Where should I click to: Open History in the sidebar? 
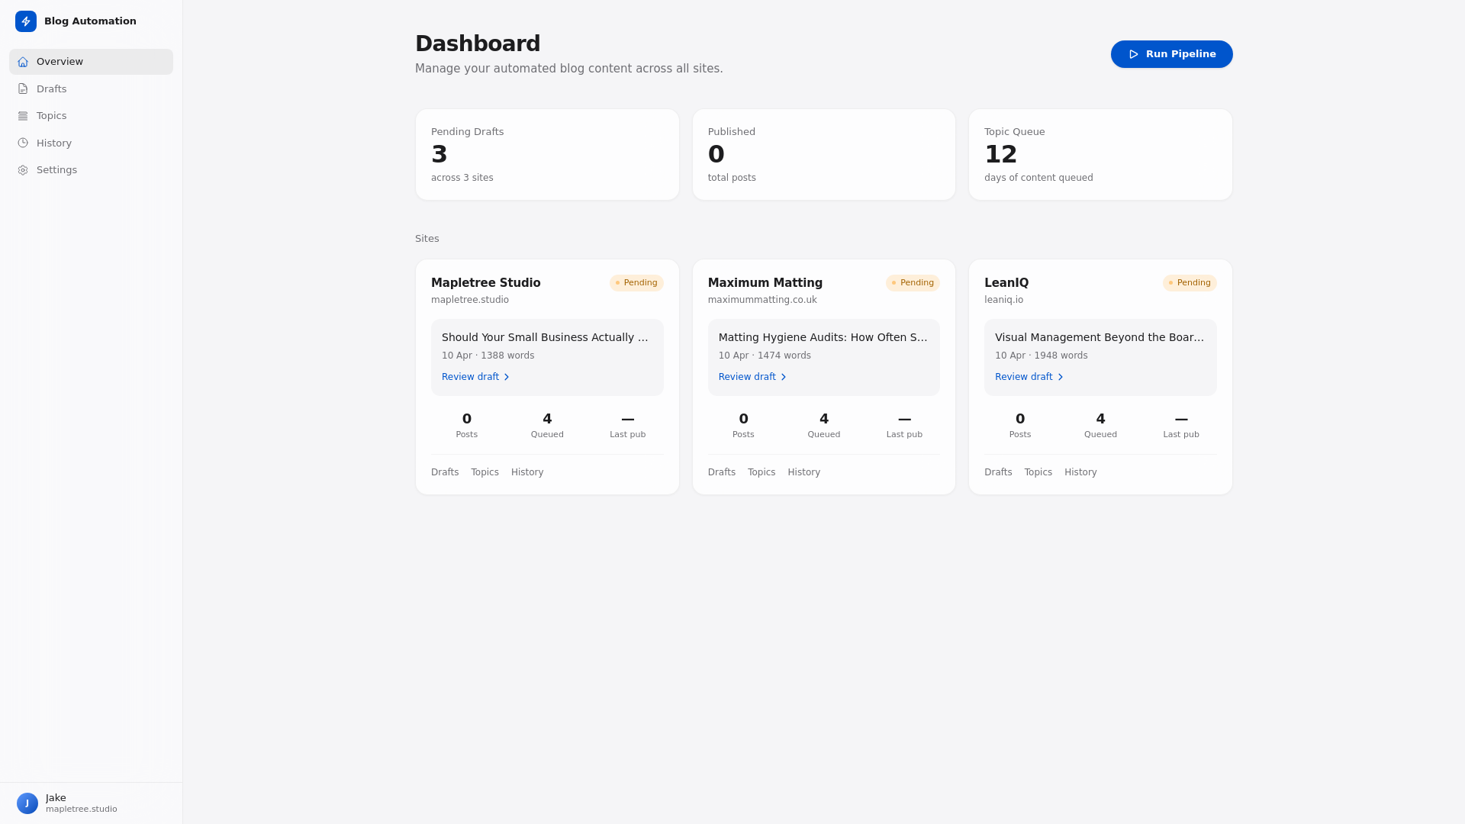[91, 143]
